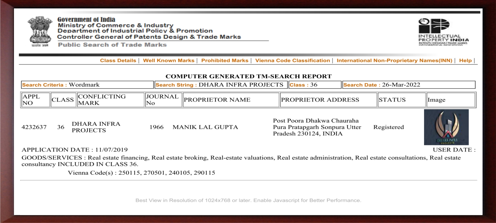Open the Class Details link
The width and height of the screenshot is (496, 223).
[118, 60]
